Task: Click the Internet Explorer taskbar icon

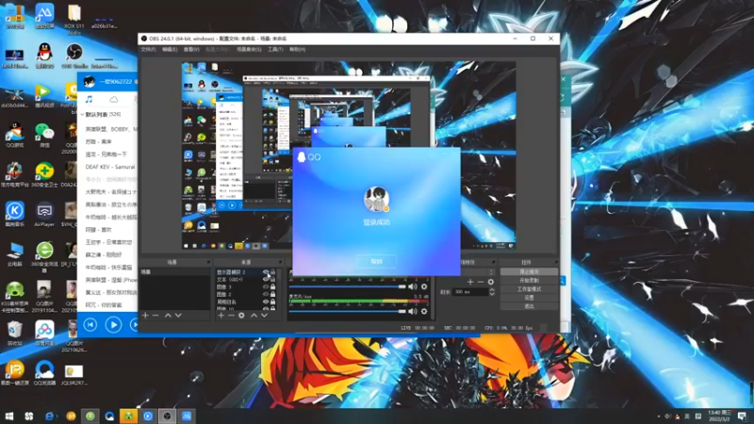Action: (49, 416)
